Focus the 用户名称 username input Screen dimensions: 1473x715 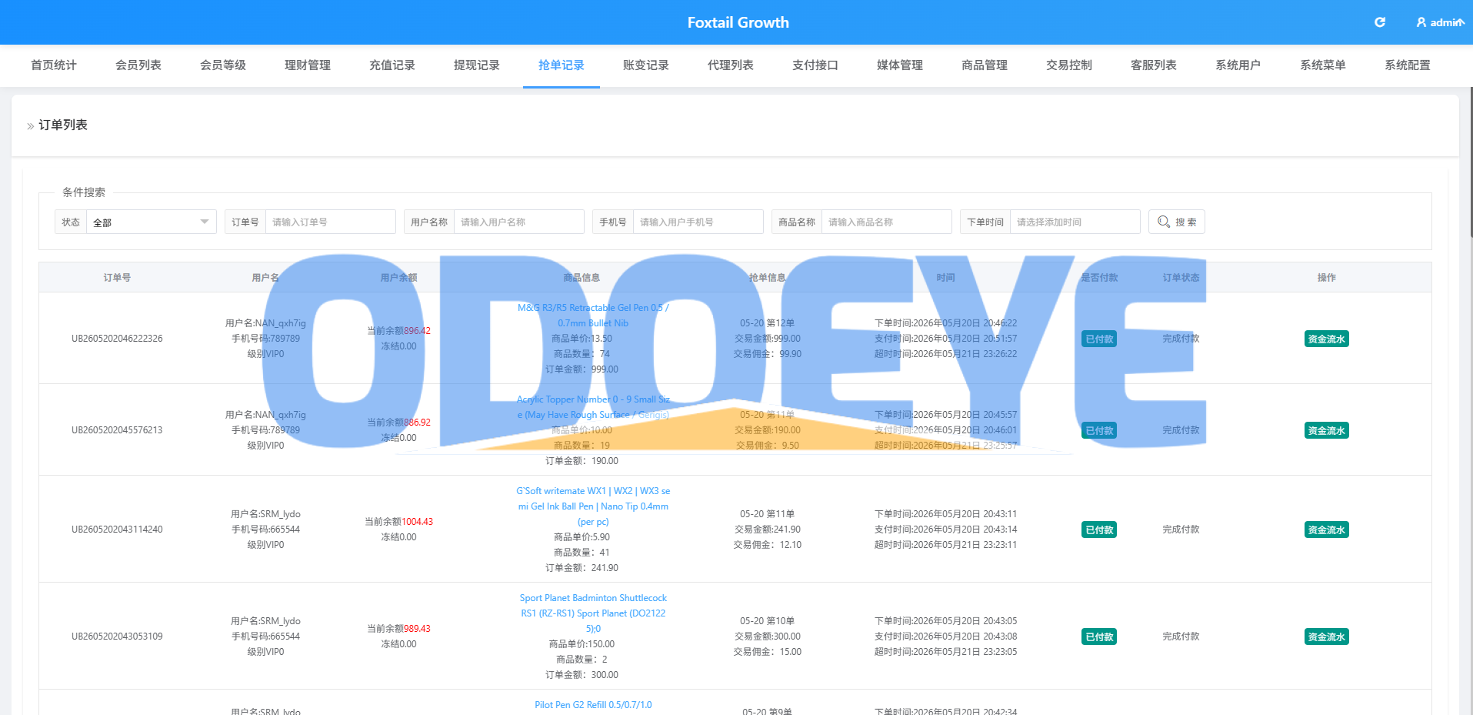[518, 222]
